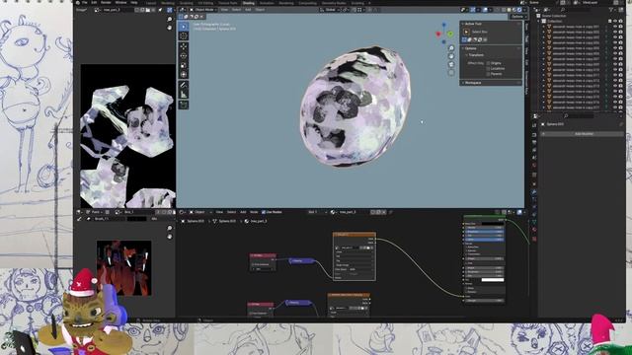Click the green Y axis gizmo ball
632x355 pixels.
pyautogui.click(x=450, y=35)
